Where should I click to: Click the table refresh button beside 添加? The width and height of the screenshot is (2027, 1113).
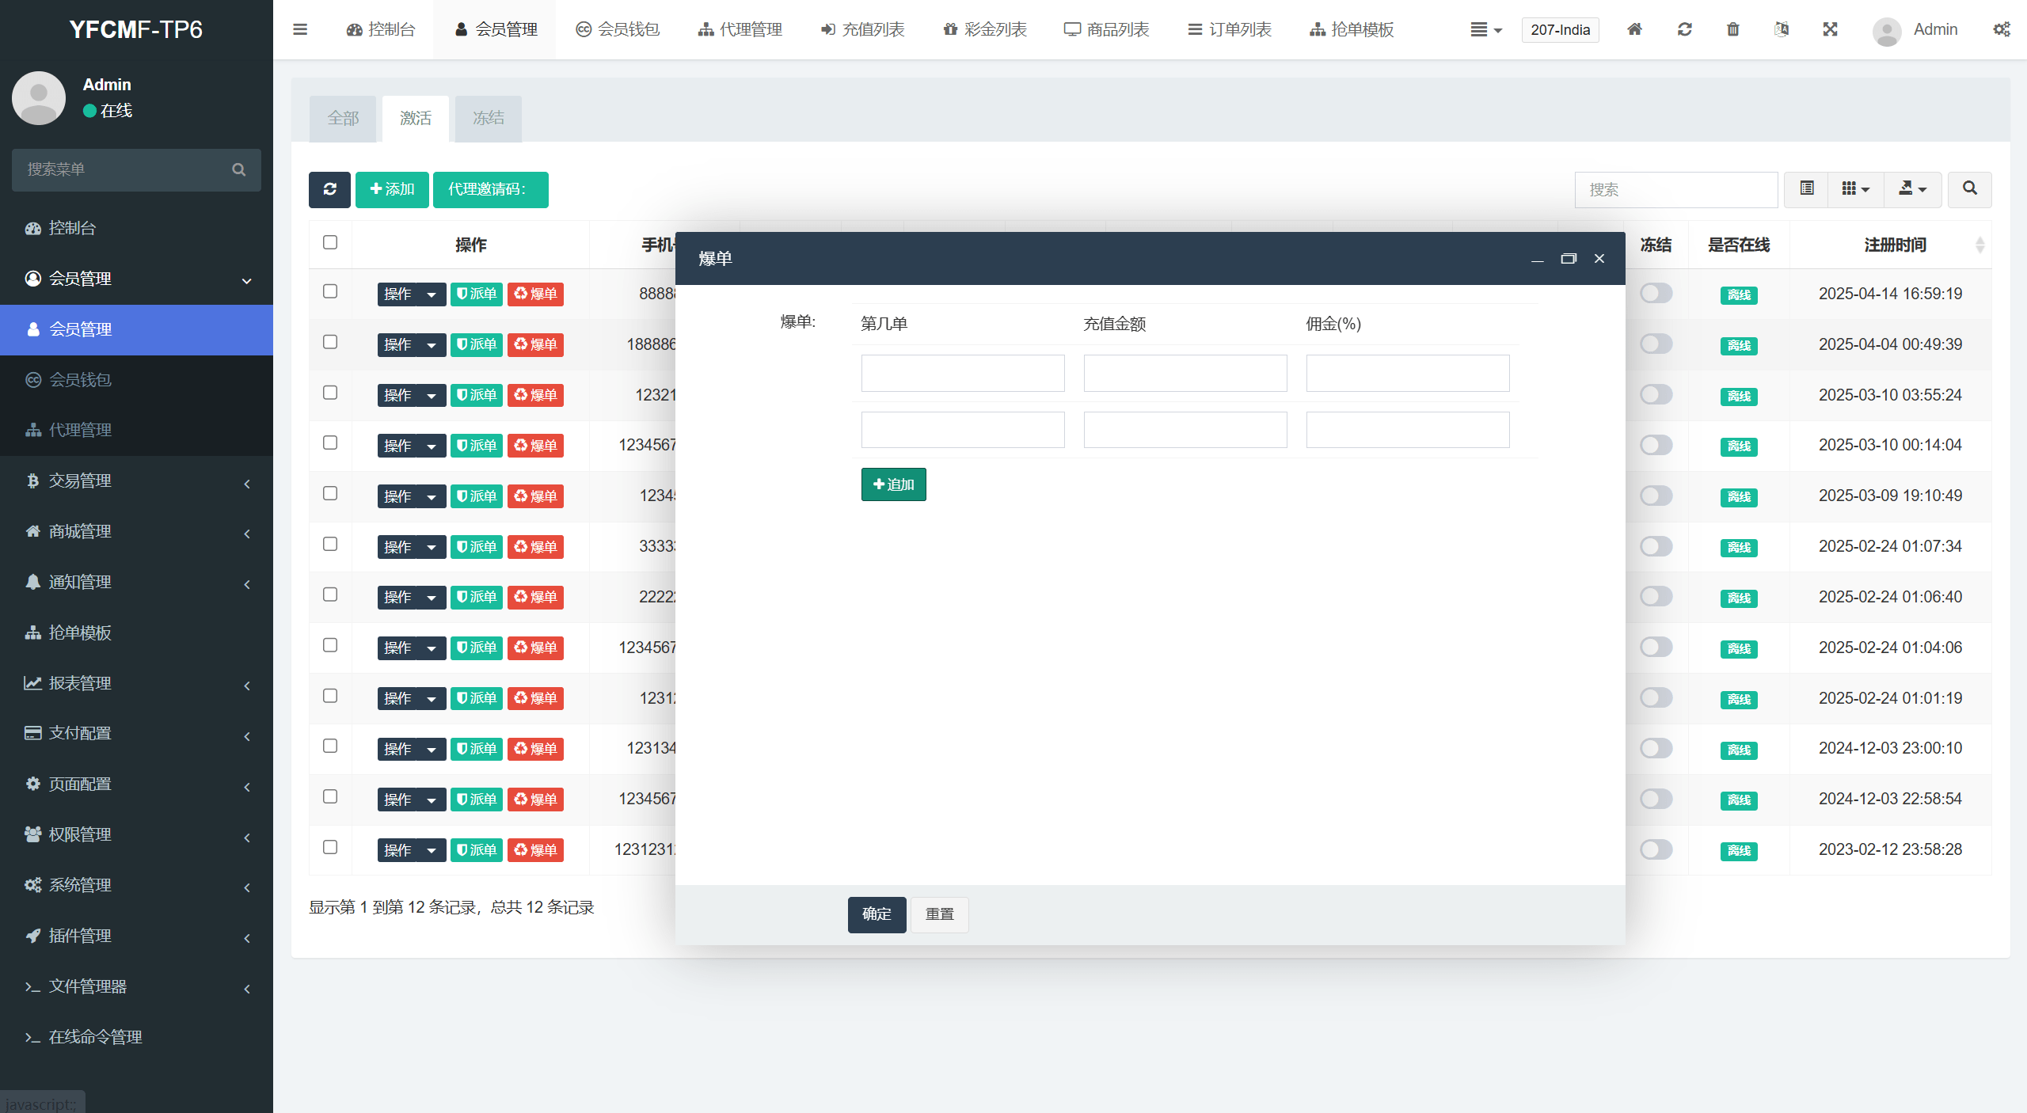pyautogui.click(x=329, y=189)
